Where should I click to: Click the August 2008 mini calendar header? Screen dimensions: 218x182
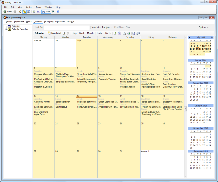[x=201, y=60]
